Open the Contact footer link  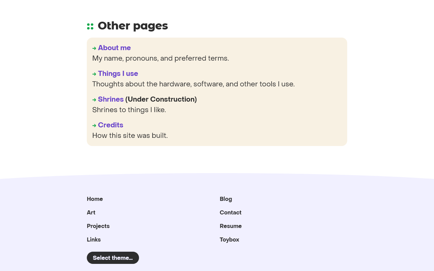point(231,212)
